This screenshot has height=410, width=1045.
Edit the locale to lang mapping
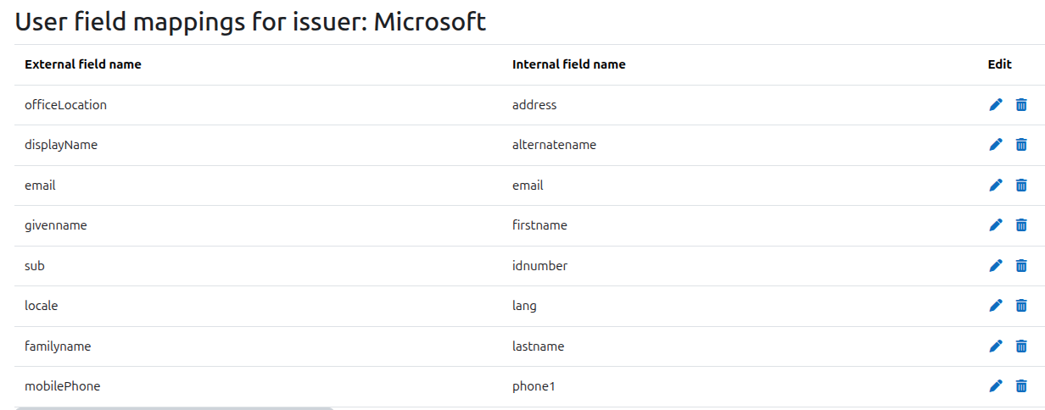pos(996,306)
